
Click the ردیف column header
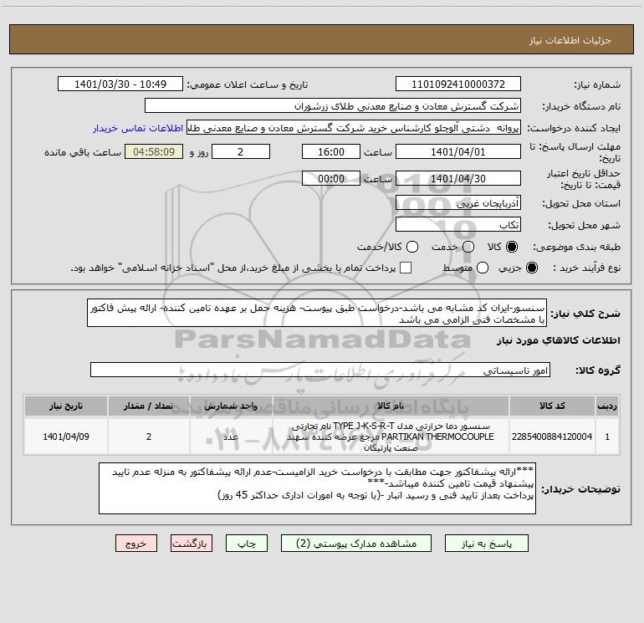click(607, 406)
